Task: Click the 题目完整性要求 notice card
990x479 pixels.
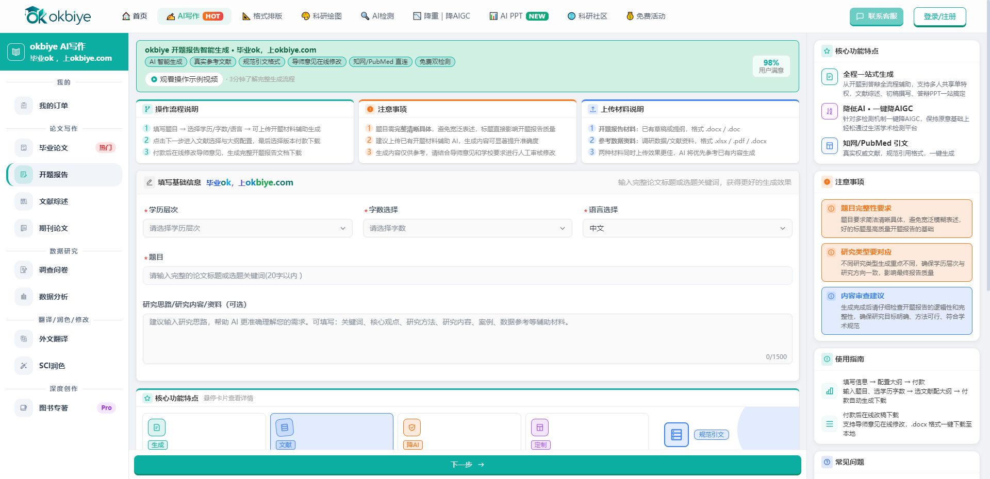Action: click(897, 218)
